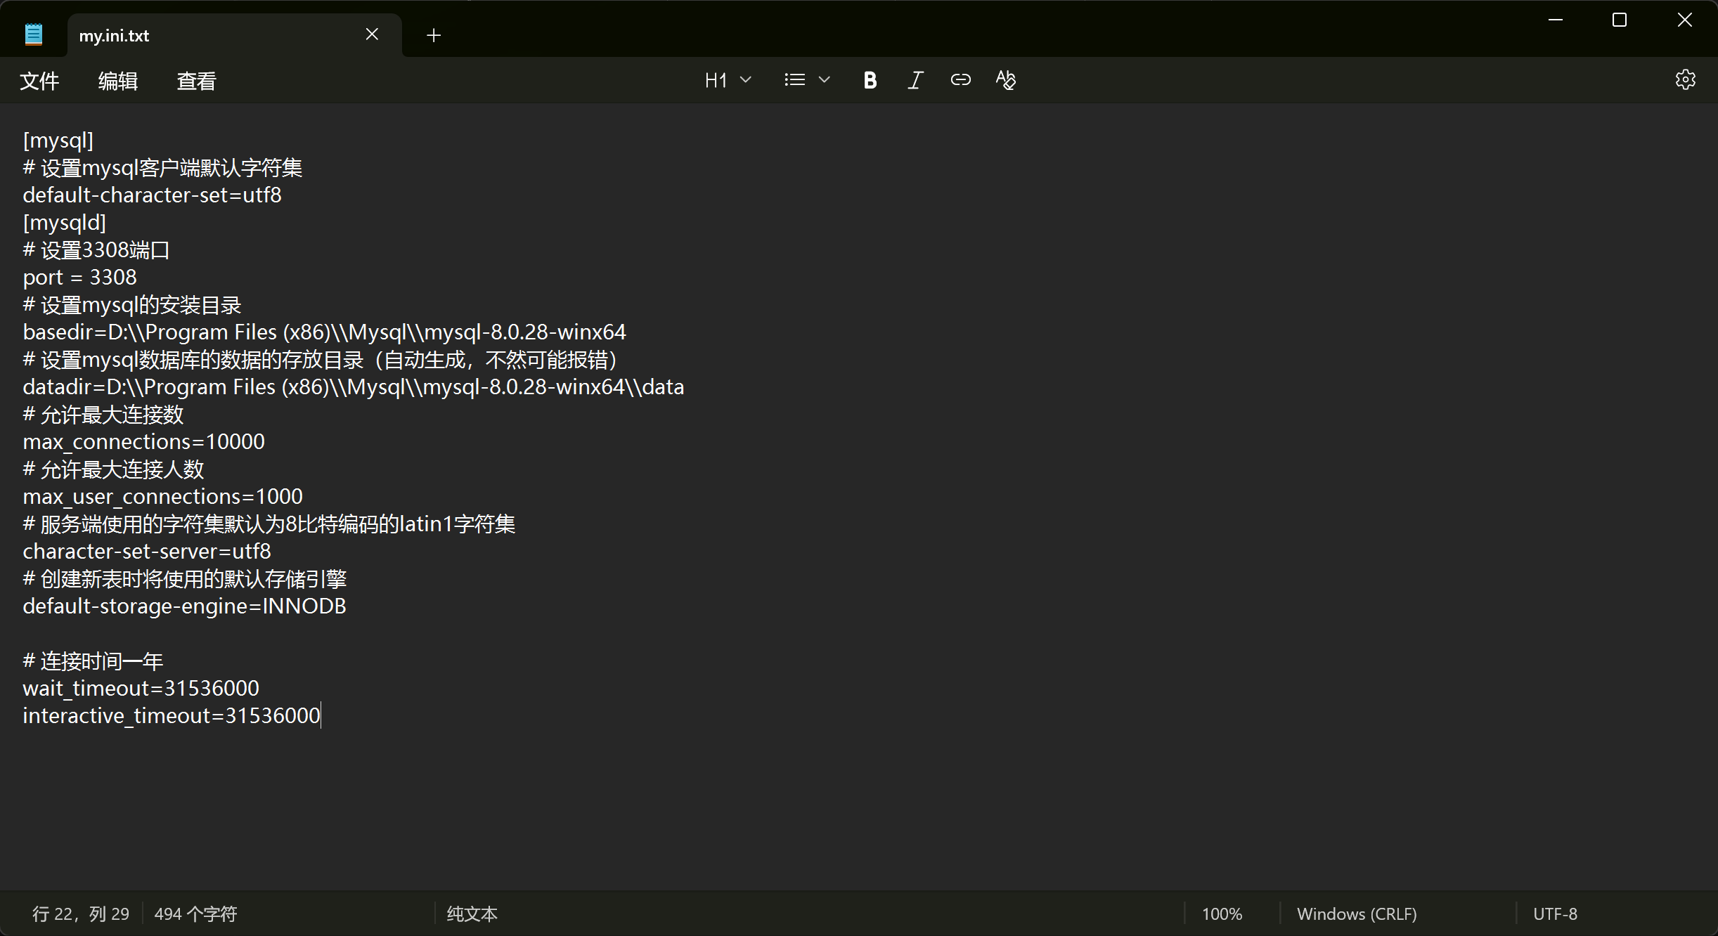Click the Notepad app icon in title bar

[x=33, y=34]
